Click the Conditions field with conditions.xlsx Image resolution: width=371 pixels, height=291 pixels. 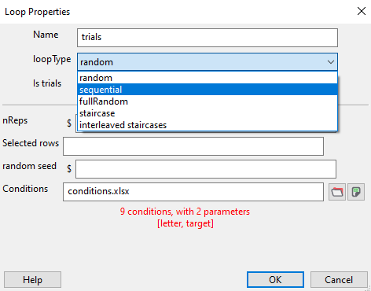point(193,192)
